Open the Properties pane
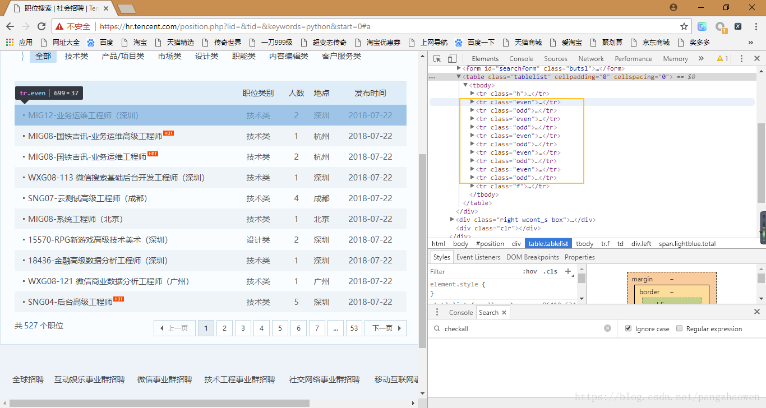This screenshot has width=766, height=408. pos(579,257)
